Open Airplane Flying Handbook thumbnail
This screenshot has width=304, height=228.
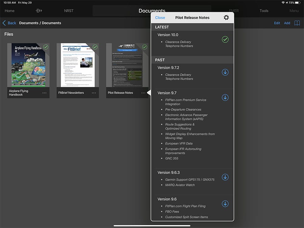(x=28, y=65)
